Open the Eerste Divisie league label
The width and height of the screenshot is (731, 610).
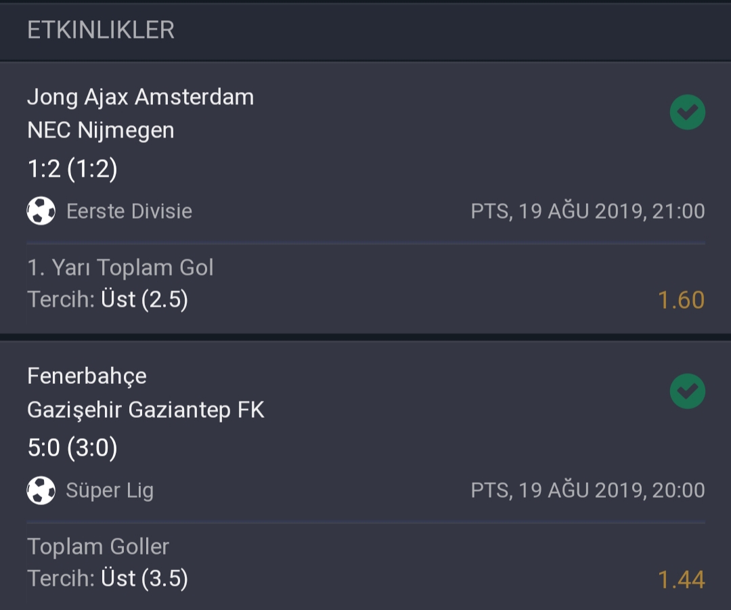point(129,211)
